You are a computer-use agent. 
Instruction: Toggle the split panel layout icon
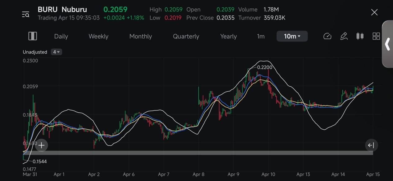pyautogui.click(x=33, y=36)
